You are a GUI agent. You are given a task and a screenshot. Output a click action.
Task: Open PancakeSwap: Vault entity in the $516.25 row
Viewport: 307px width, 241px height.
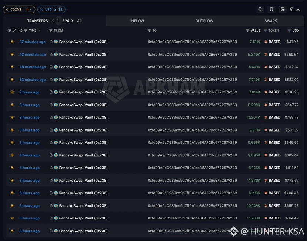pyautogui.click(x=83, y=92)
